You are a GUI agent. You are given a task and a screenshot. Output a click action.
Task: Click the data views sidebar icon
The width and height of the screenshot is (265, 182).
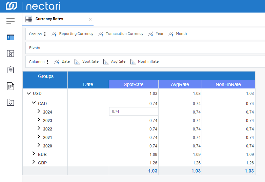tap(11, 37)
